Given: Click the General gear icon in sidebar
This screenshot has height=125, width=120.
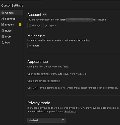Looking at the screenshot, I should (x=3, y=13).
